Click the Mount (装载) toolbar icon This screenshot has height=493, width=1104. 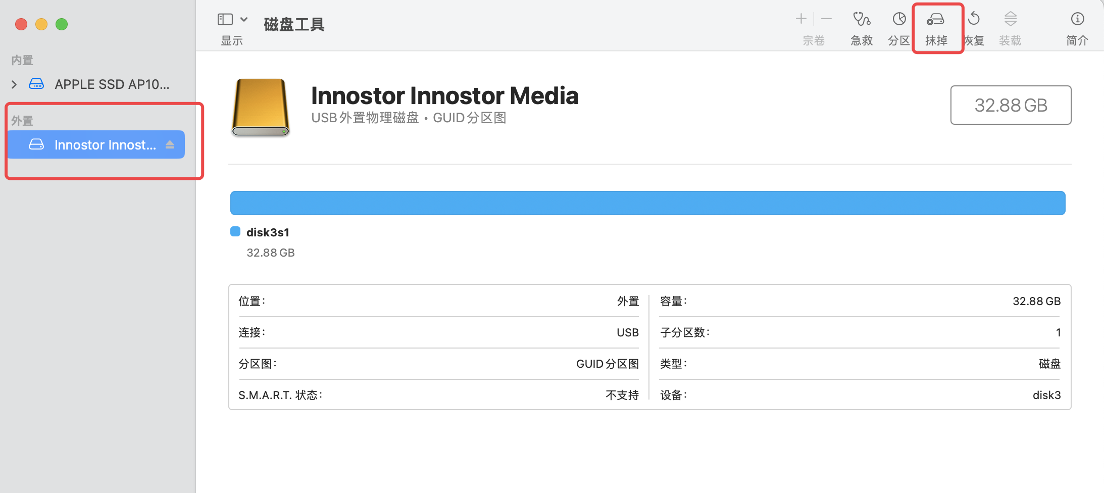(1010, 20)
